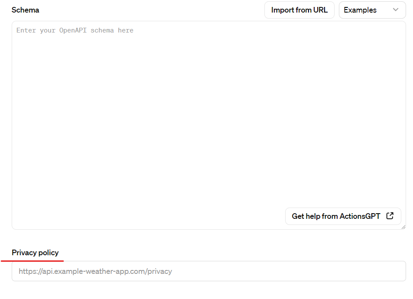
Task: Select the Schema heading label
Action: [25, 10]
